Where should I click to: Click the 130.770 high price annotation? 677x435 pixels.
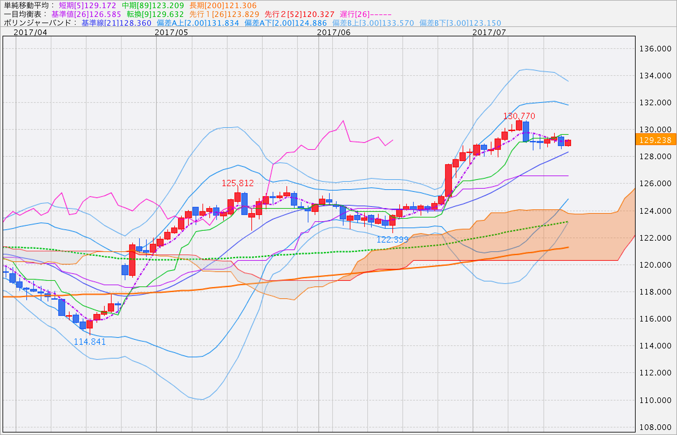519,116
